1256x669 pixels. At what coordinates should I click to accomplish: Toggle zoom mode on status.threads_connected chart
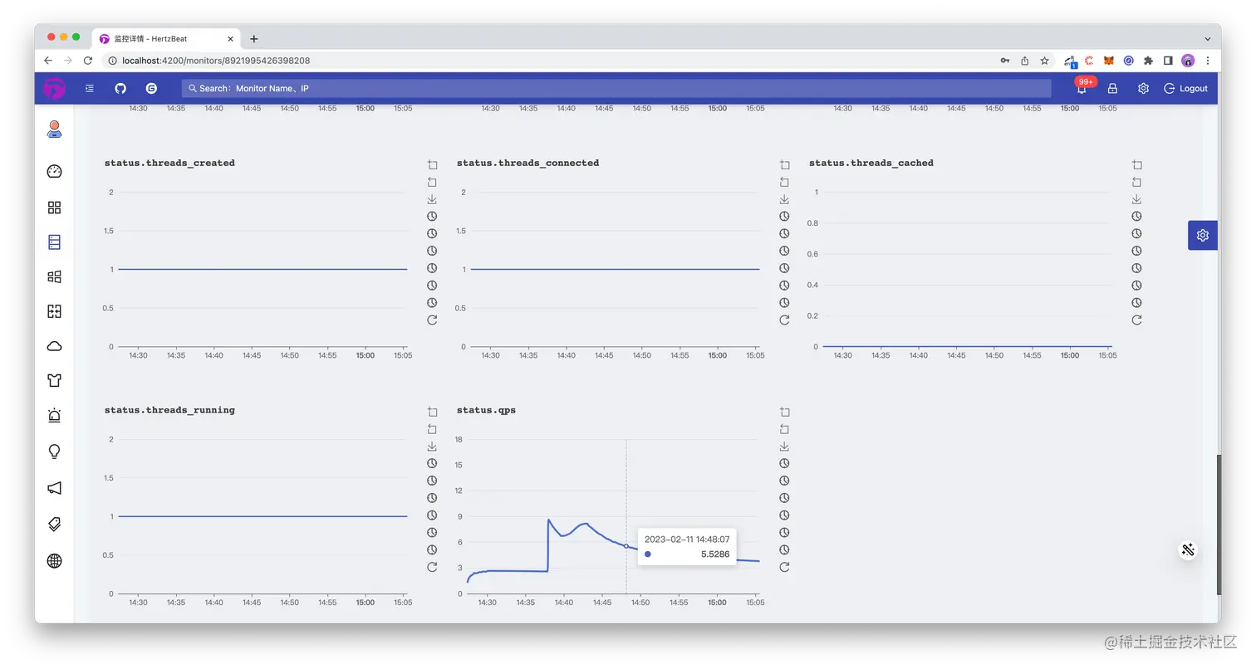pos(784,164)
